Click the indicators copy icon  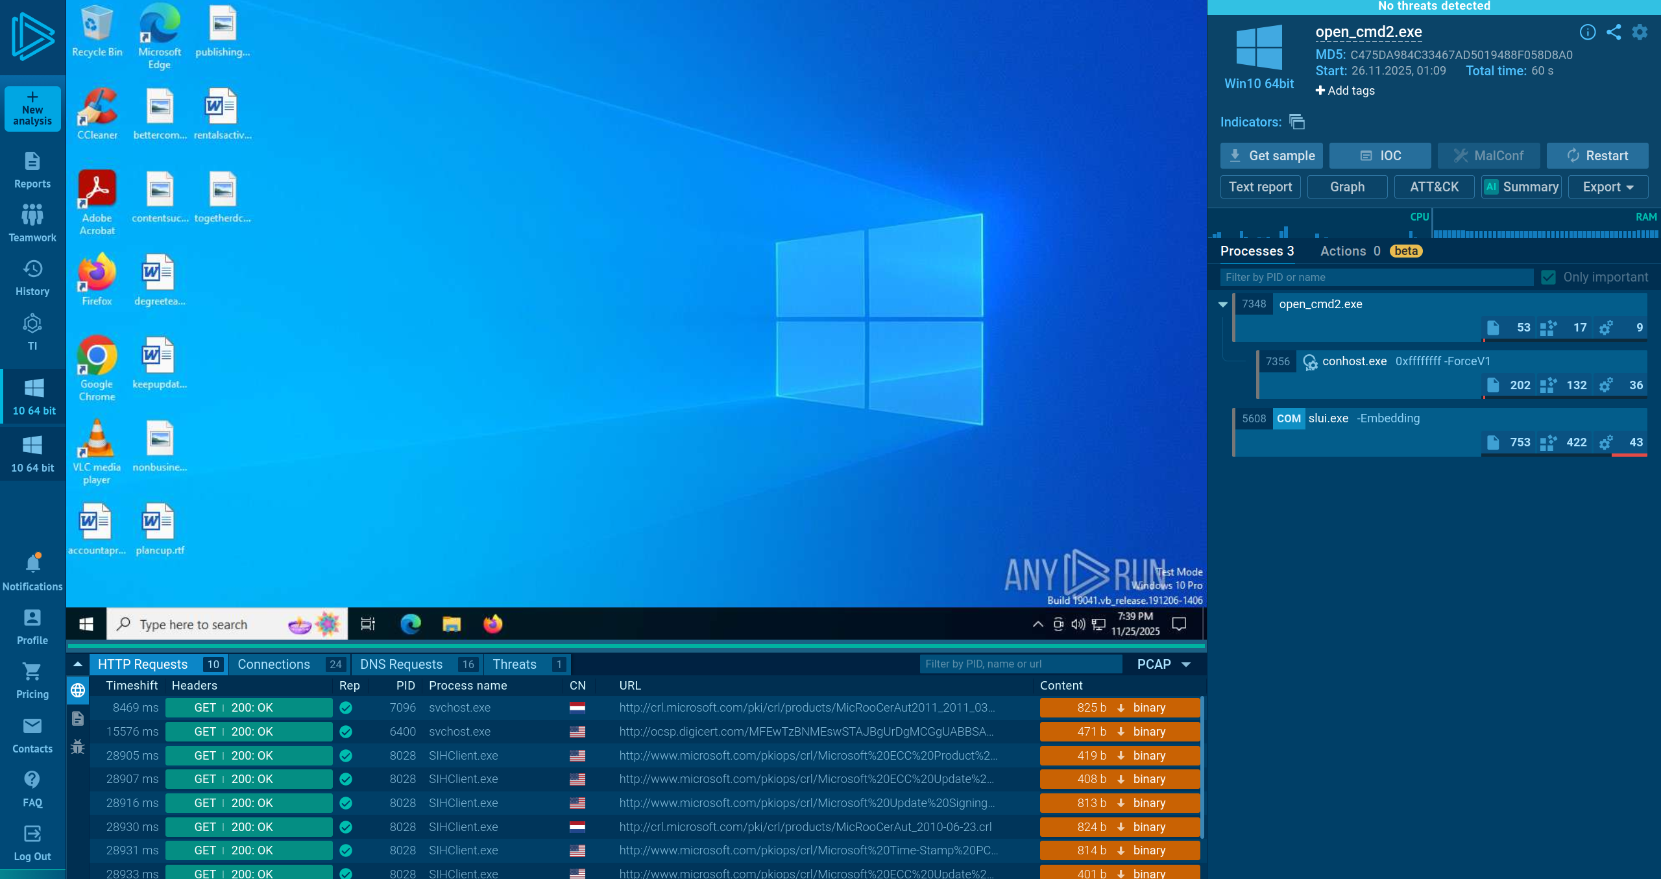[1296, 122]
